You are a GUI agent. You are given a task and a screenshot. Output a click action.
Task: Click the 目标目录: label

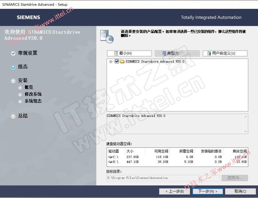[114, 172]
